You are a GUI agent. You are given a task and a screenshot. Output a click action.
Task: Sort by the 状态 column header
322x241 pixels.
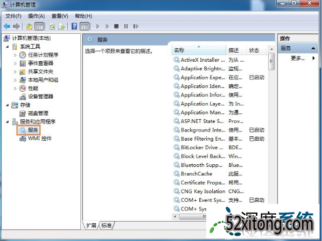(257, 50)
